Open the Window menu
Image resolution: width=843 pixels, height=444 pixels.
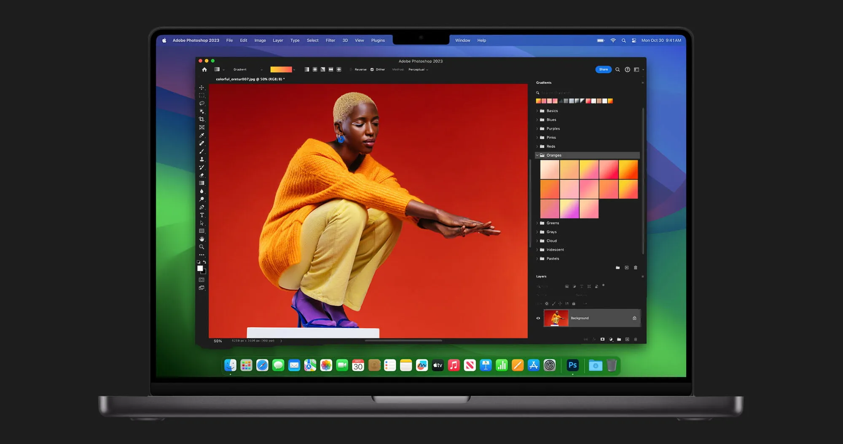click(x=462, y=40)
